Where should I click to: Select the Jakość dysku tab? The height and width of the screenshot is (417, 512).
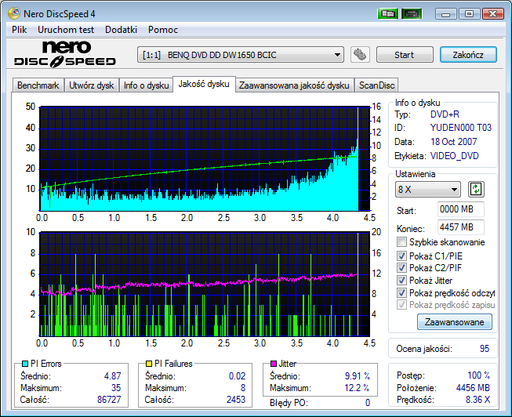coord(204,84)
